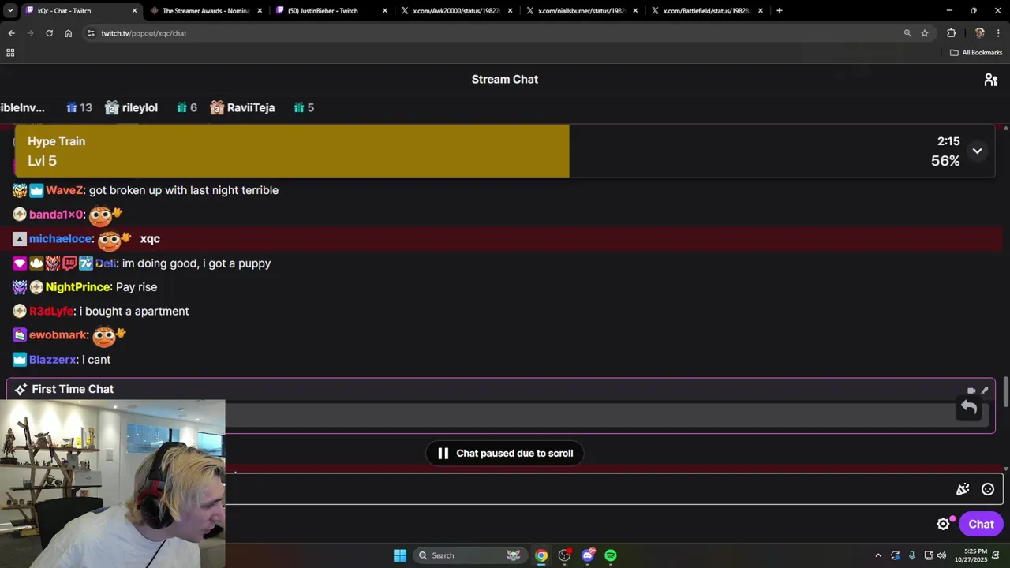The width and height of the screenshot is (1010, 568).
Task: Open the Chrome three-dot menu
Action: pyautogui.click(x=998, y=33)
